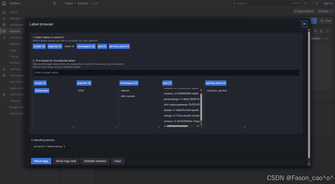Viewport: 335px width, 184px height.
Task: Select pod ratings-v1-77bccdccb8
Action: click(182, 116)
